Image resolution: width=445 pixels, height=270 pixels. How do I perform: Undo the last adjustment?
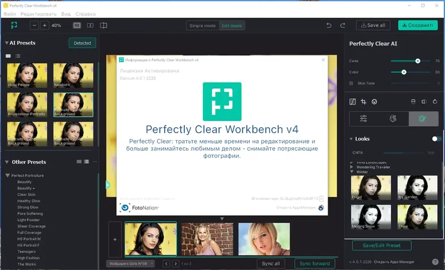(x=329, y=25)
